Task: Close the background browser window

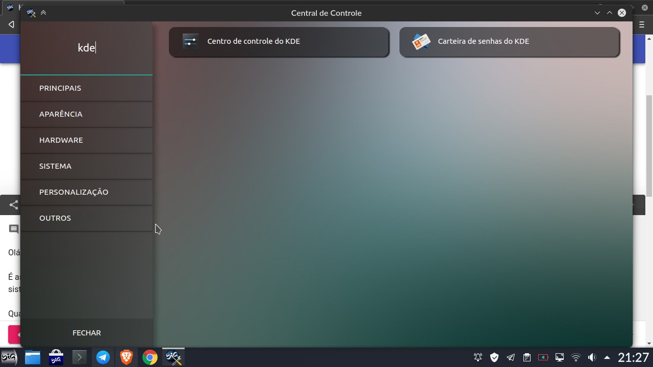Action: 645,8
